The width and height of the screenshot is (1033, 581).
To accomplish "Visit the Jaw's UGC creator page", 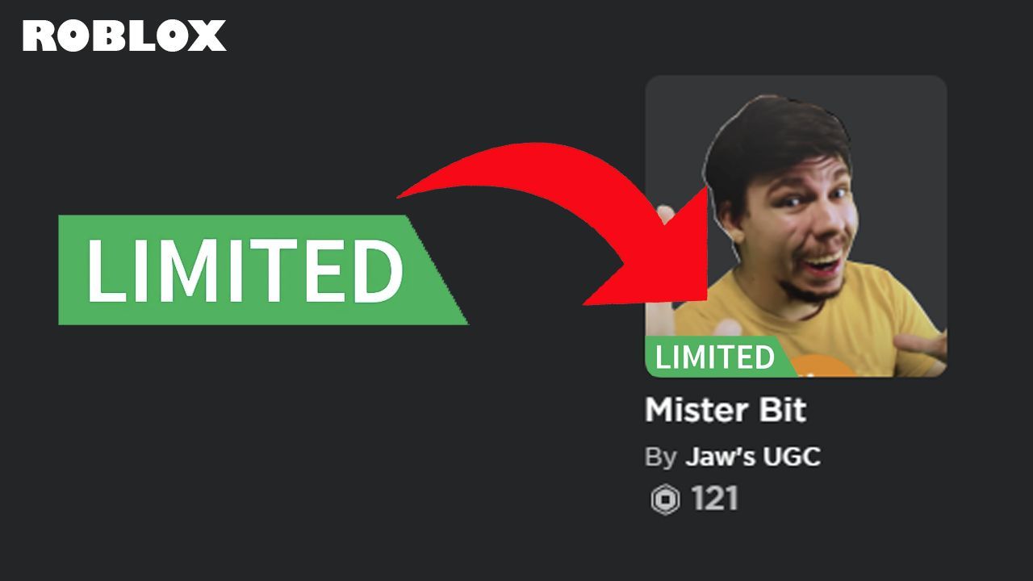I will pos(752,458).
